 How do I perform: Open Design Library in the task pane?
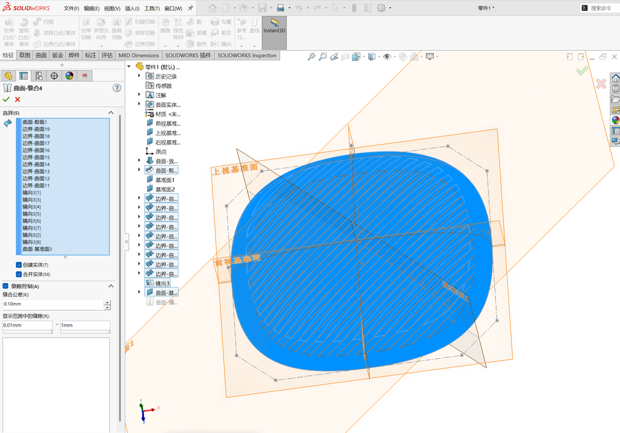coord(616,88)
